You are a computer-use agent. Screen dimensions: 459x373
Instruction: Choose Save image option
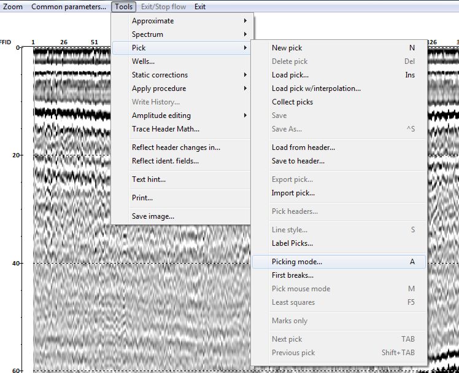181,216
